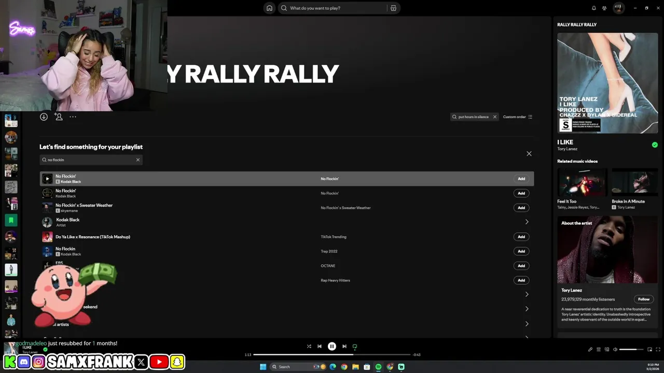Open Tory Lanez link under I LIKE
Screen dimensions: 664x373
[x=567, y=149]
